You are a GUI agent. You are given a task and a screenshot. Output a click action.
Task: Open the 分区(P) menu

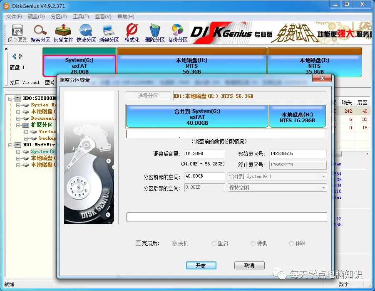(59, 17)
